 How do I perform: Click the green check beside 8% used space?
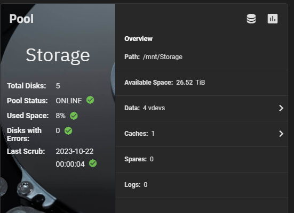(x=74, y=116)
